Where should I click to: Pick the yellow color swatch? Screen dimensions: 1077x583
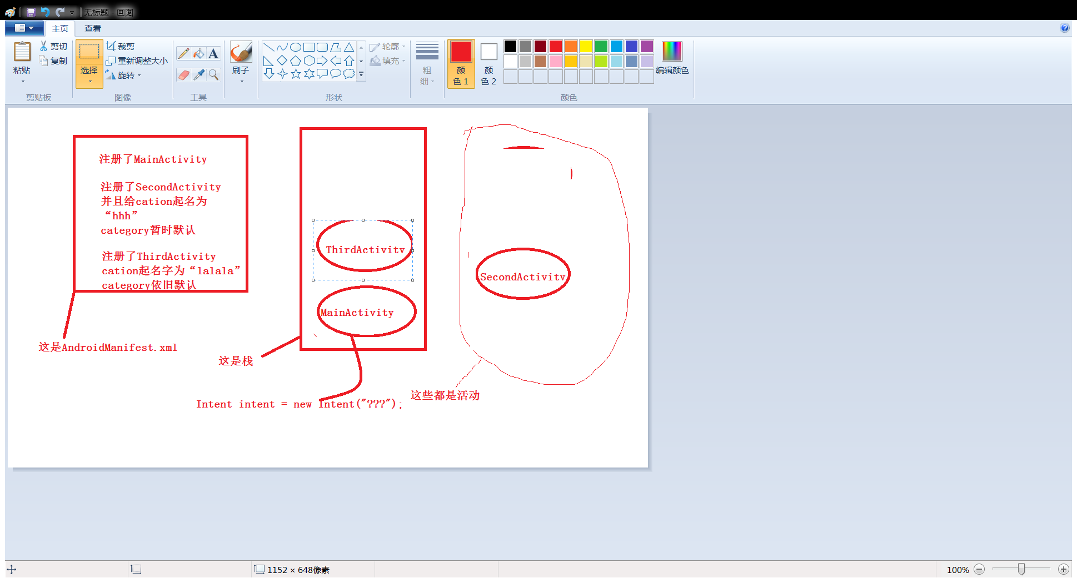coord(586,46)
